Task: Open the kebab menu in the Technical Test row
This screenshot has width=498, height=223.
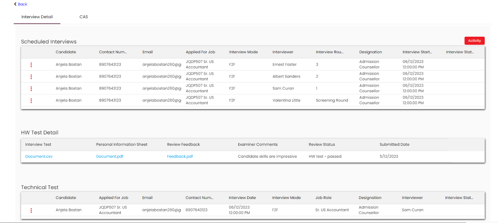Action: 31,210
